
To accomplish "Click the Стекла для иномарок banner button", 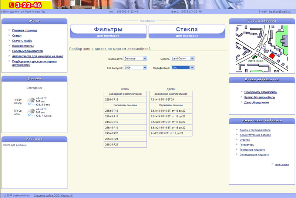I will (187, 31).
